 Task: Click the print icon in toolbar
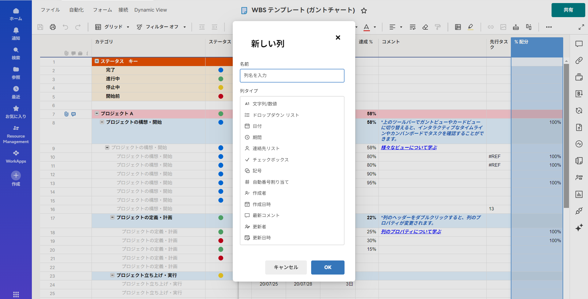click(x=53, y=27)
